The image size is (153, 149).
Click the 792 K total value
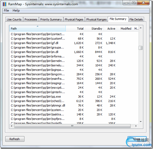coord(80,79)
